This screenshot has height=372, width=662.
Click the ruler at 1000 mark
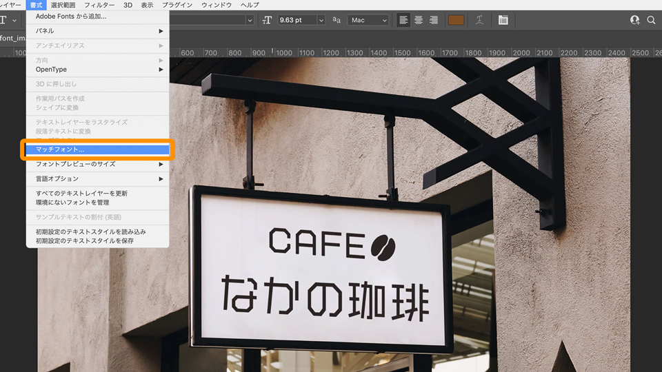pyautogui.click(x=283, y=53)
